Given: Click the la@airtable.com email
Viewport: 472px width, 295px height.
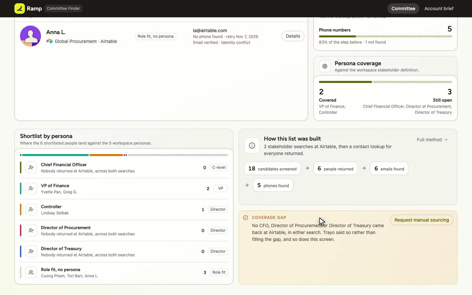Looking at the screenshot, I should tap(210, 31).
